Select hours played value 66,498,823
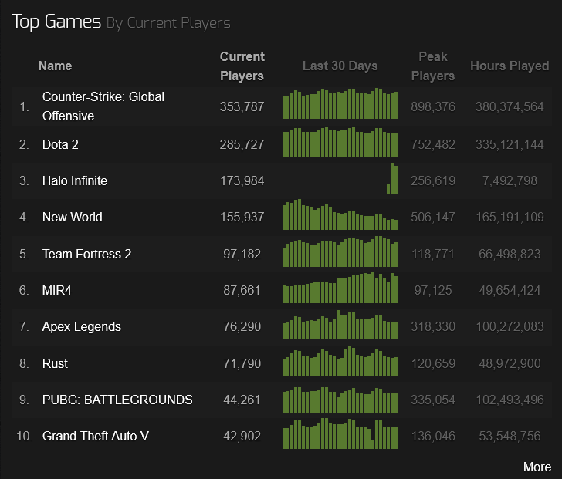This screenshot has width=562, height=479. click(510, 255)
